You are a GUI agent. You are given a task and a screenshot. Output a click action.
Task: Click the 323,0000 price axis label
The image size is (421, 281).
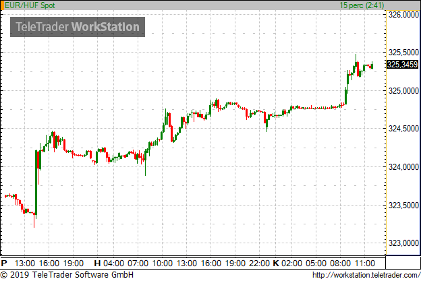pos(403,243)
